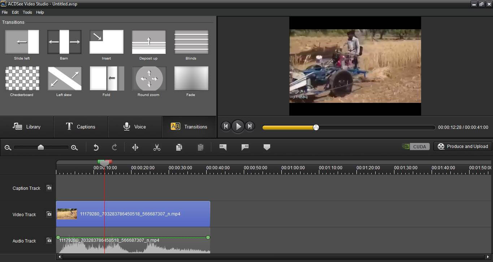
Task: Click Produce and Upload button
Action: [x=463, y=147]
